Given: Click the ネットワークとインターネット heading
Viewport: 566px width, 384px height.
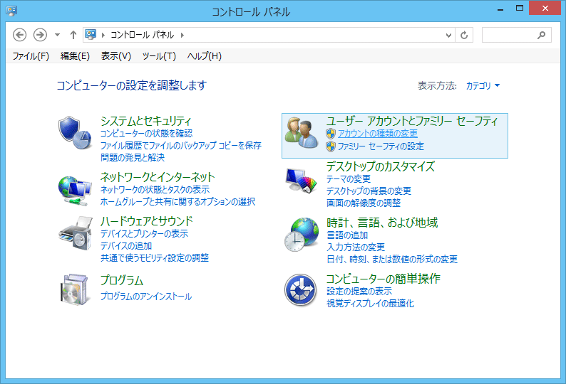Looking at the screenshot, I should (x=158, y=177).
